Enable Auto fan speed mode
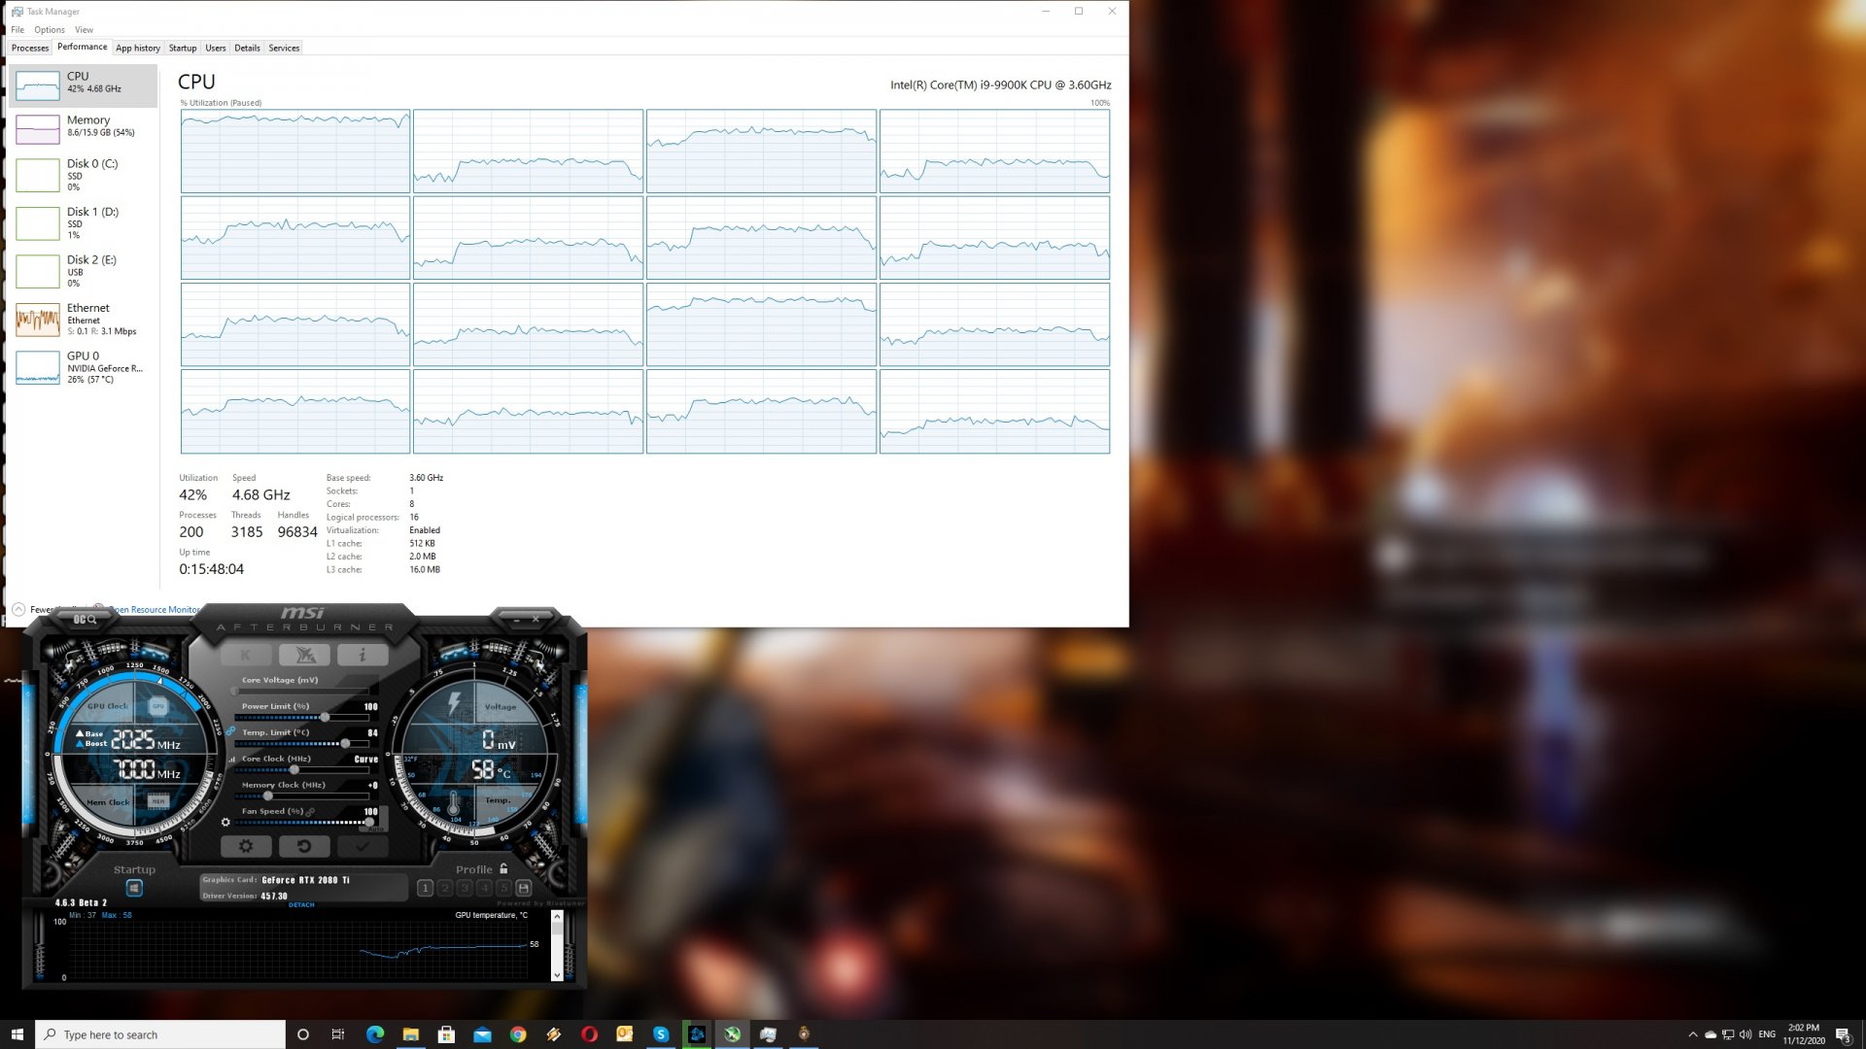Screen dimensions: 1866x1049 click(x=377, y=829)
